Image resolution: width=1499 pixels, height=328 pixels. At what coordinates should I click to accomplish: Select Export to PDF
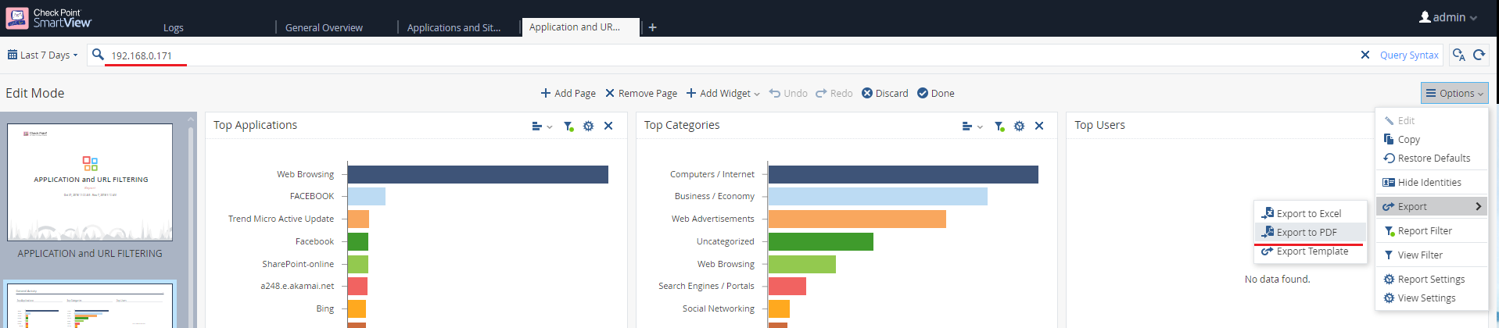pos(1310,232)
